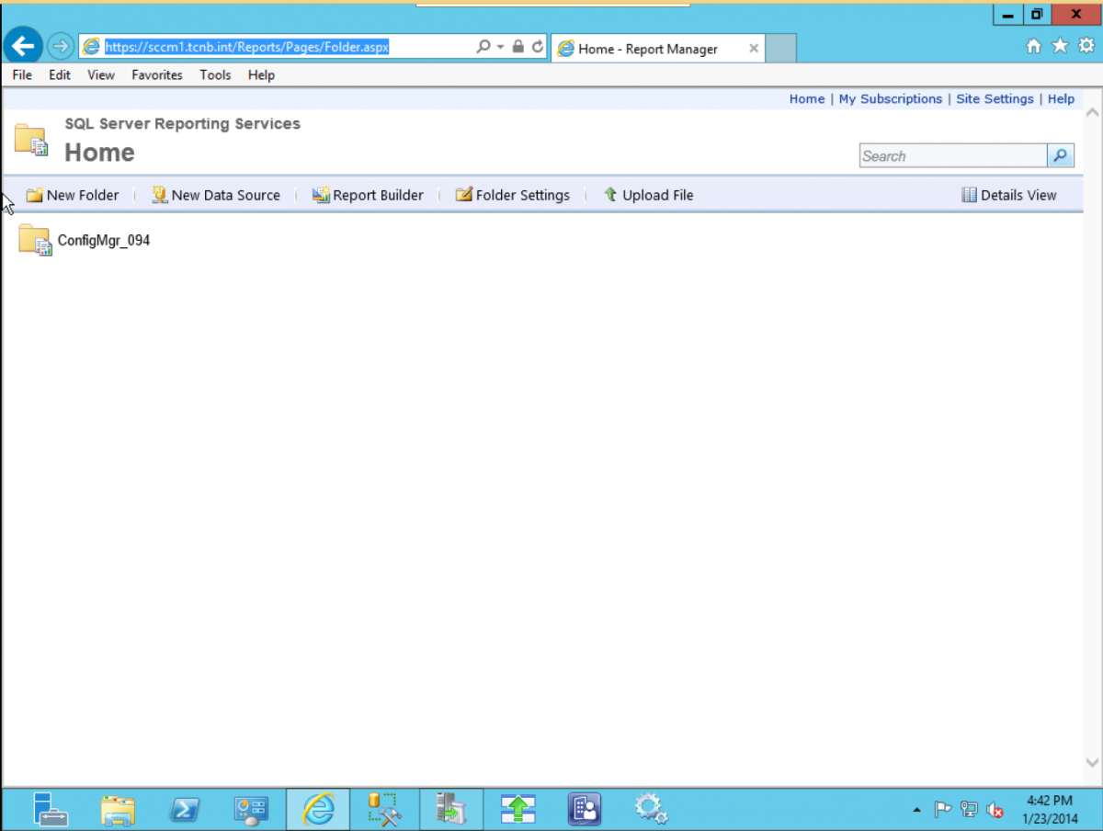Screen dimensions: 1103x831
Task: Click the browser Forward arrow button
Action: pos(60,46)
